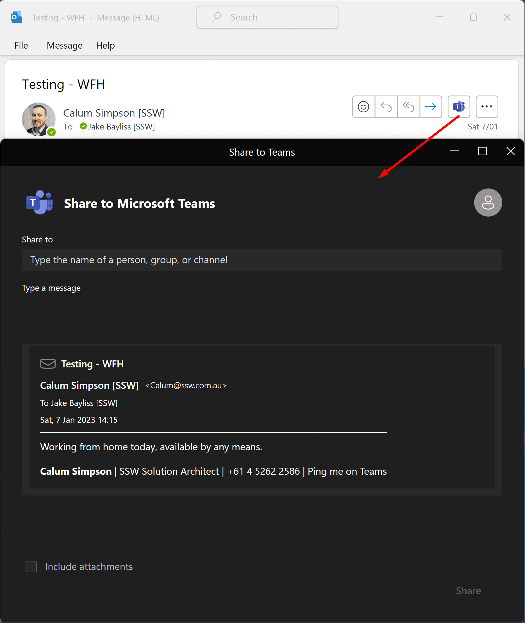This screenshot has width=525, height=623.
Task: Open the File menu
Action: pos(21,45)
